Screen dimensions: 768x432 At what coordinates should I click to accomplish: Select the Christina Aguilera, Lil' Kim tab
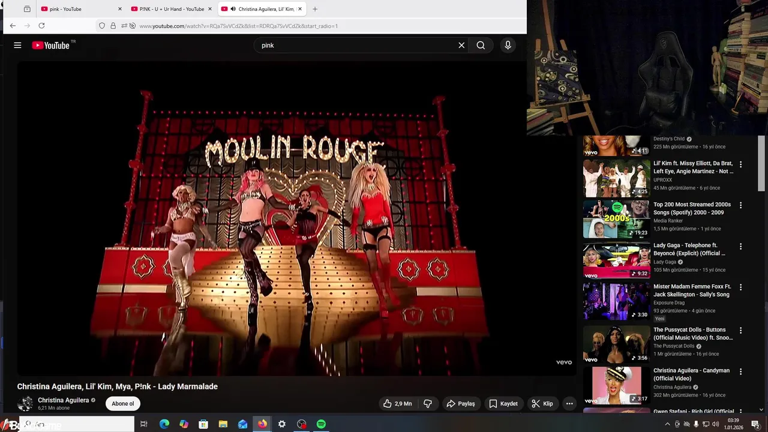[261, 9]
